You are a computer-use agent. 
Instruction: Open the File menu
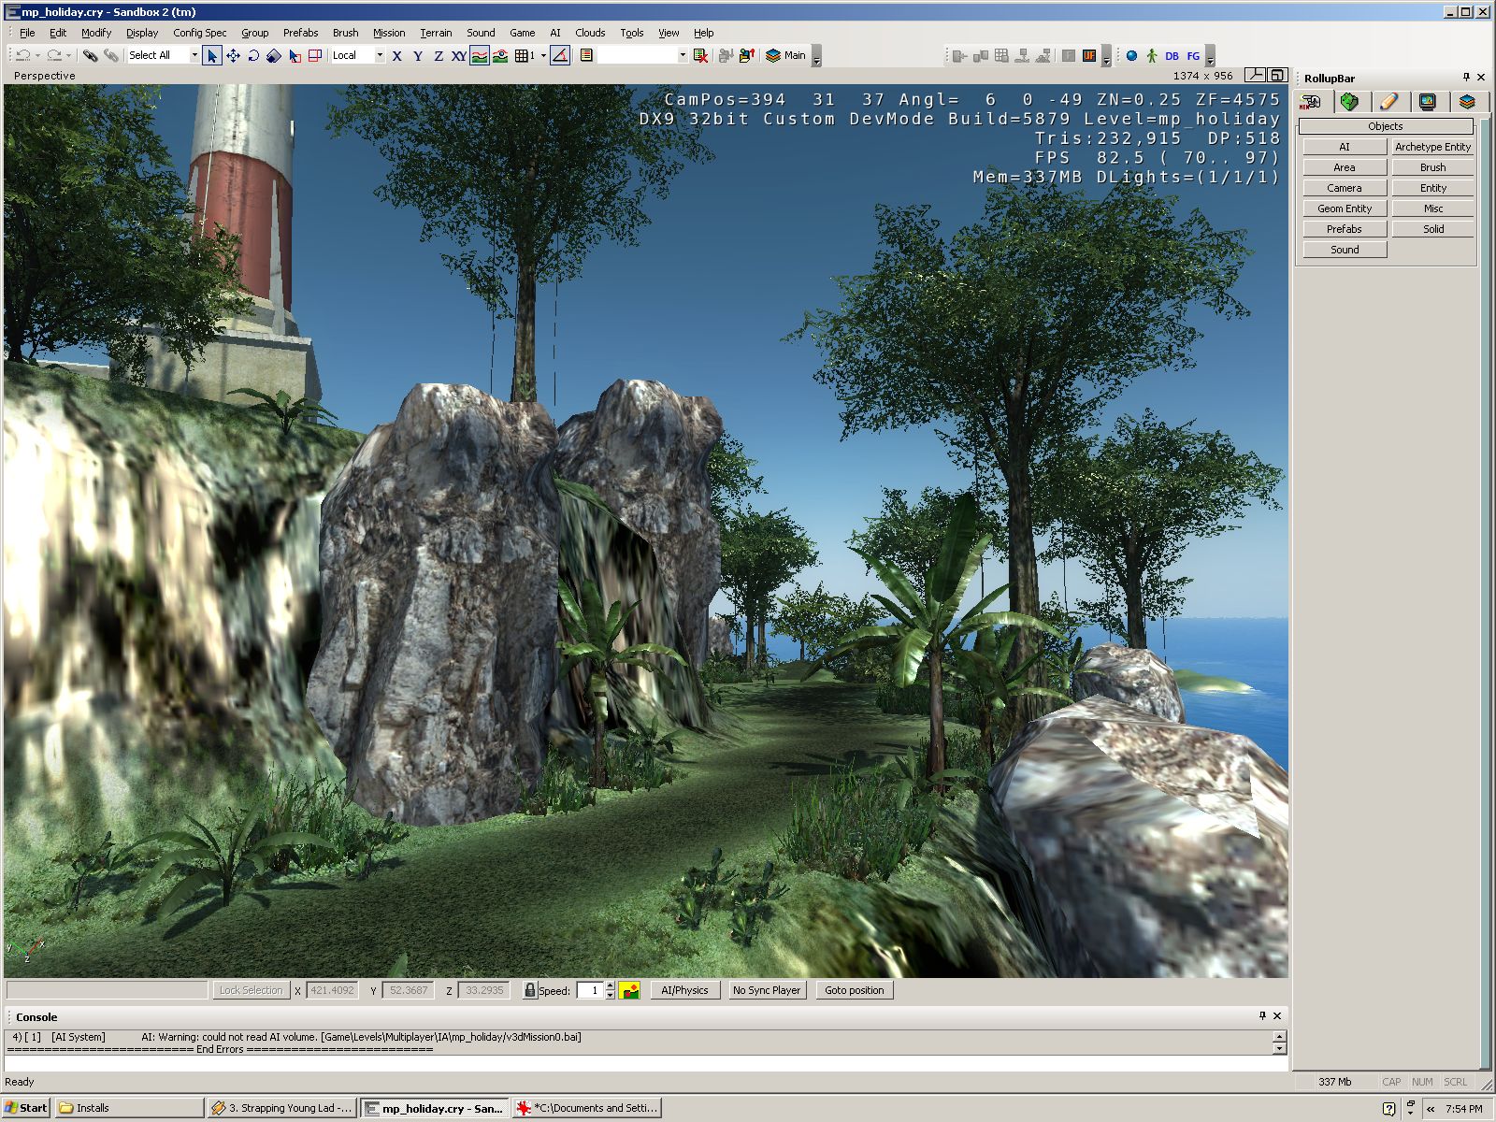pyautogui.click(x=27, y=33)
